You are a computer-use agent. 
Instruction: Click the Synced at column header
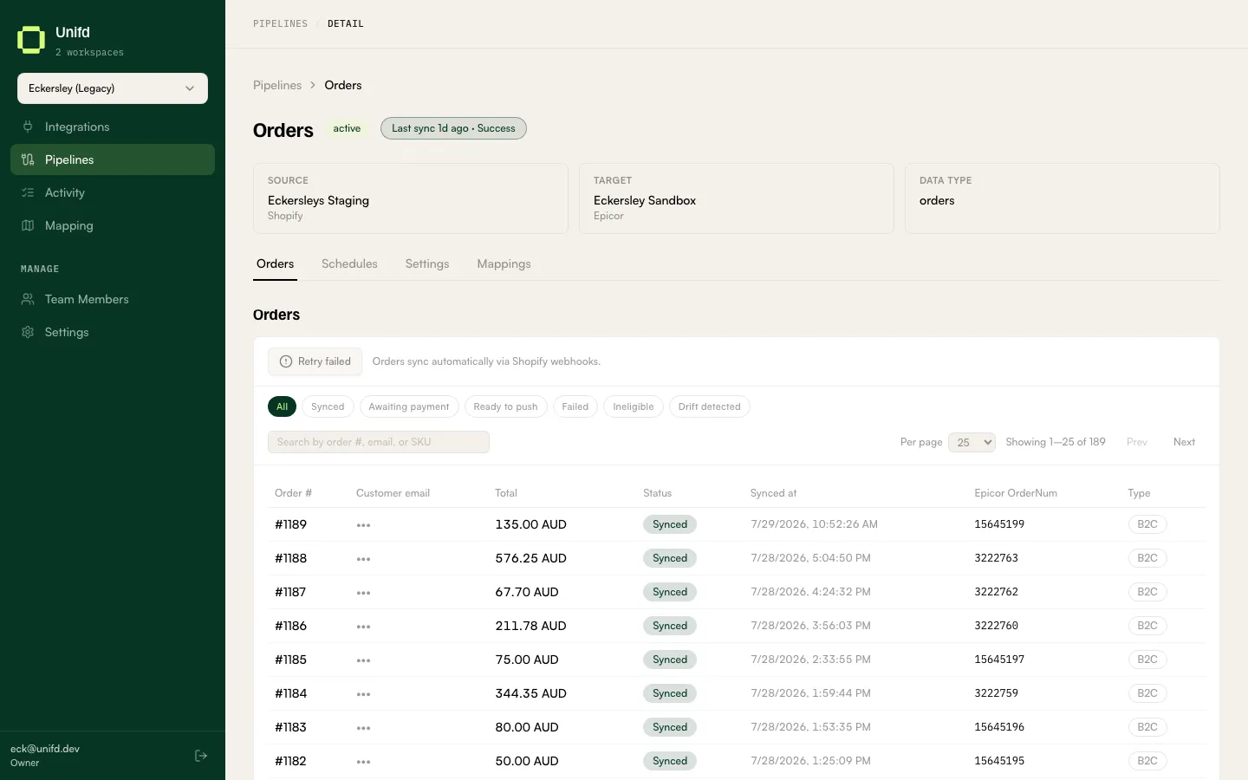pos(773,493)
